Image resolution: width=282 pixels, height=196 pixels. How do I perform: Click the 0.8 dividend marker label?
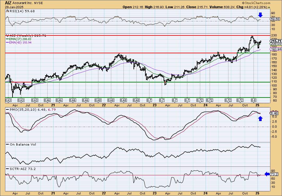[253, 100]
